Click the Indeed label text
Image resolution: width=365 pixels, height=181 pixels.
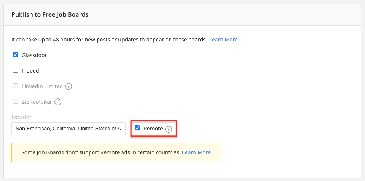(30, 71)
